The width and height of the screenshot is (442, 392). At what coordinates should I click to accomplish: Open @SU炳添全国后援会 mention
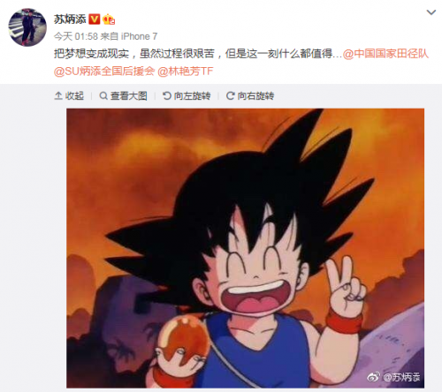104,72
